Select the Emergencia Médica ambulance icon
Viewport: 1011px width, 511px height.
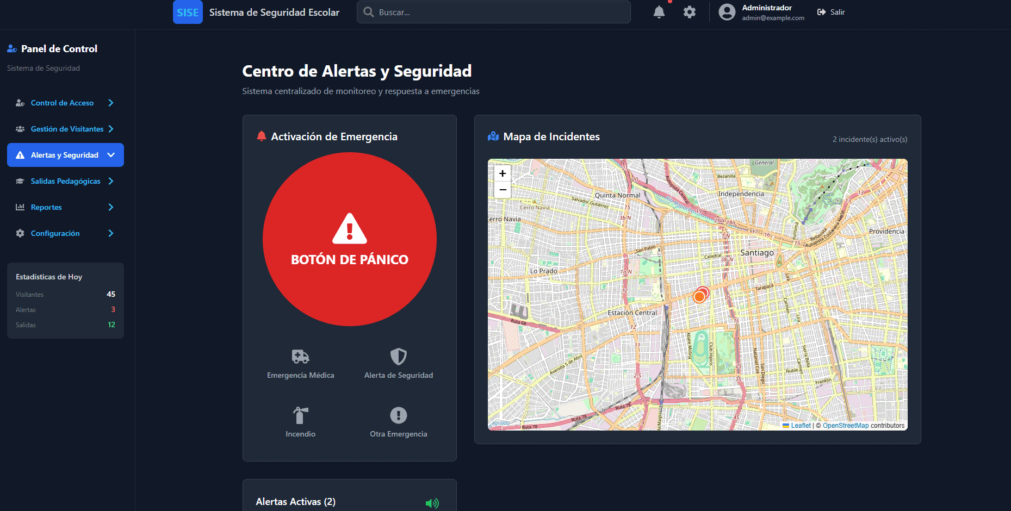[x=300, y=357]
